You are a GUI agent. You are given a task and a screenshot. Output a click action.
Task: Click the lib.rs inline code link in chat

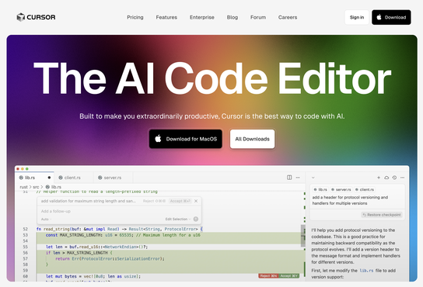[x=366, y=271]
